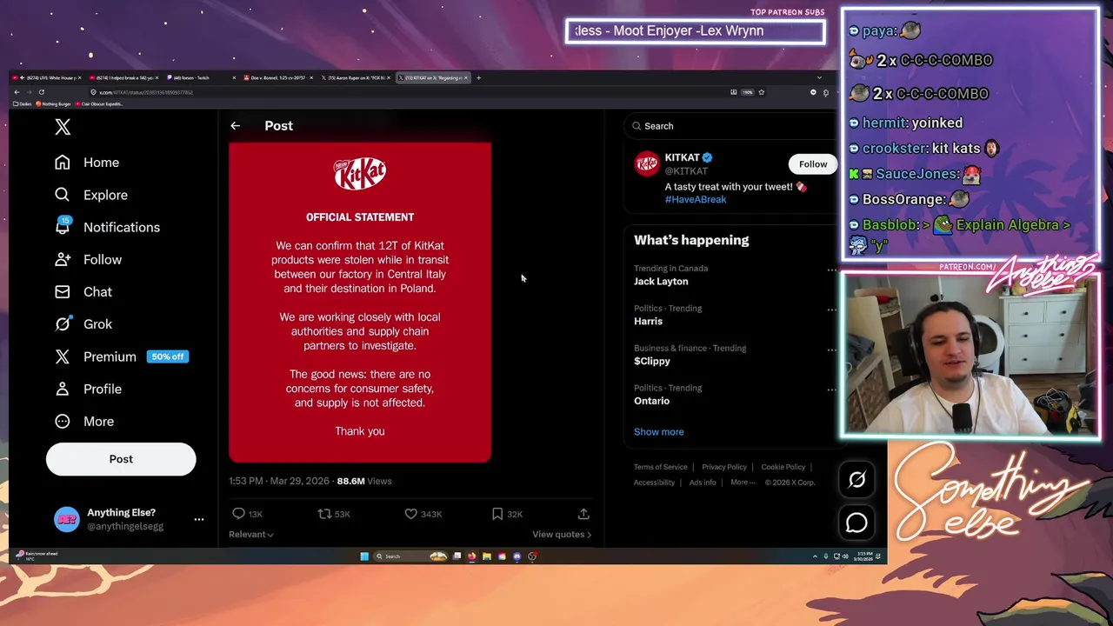The height and width of the screenshot is (626, 1113).
Task: Click the KitKat official statement image
Action: pos(360,302)
